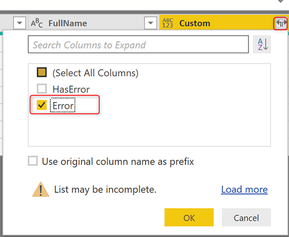
Task: Uncheck the Error checkbox
Action: [x=42, y=105]
